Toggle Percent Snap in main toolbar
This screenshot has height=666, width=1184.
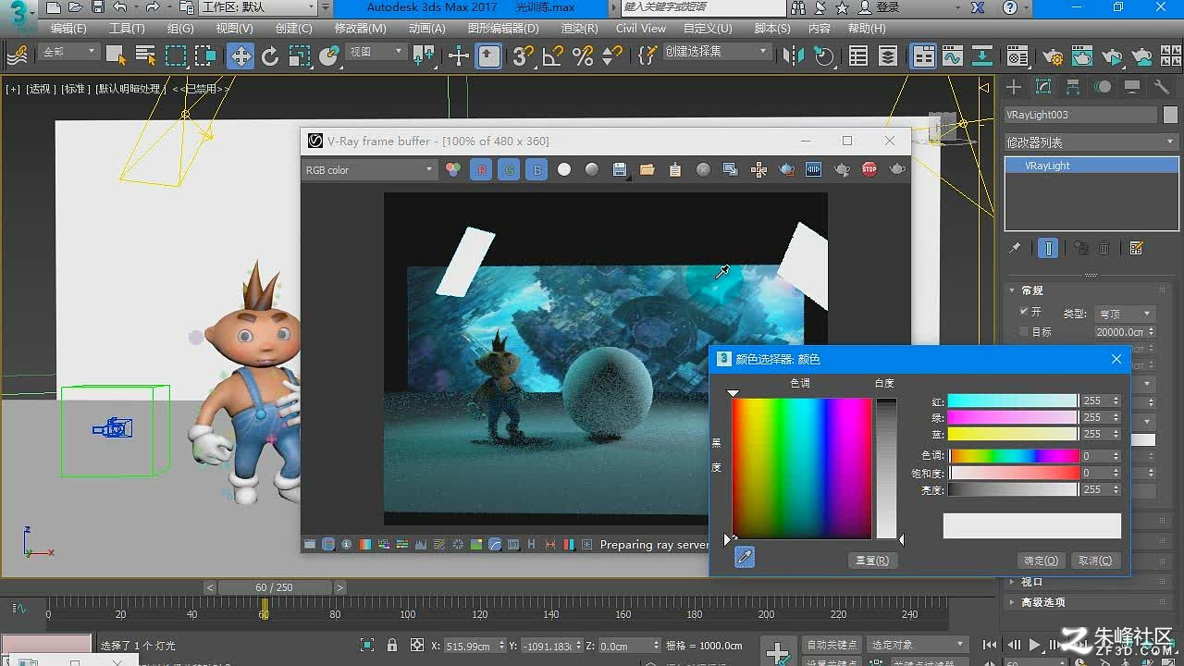(583, 56)
